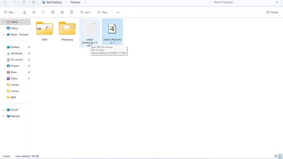Click the search magnifier icon
283x159 pixels.
click(277, 2)
